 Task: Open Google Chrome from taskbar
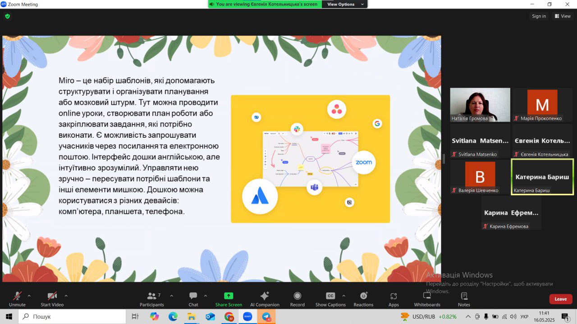pos(229,316)
